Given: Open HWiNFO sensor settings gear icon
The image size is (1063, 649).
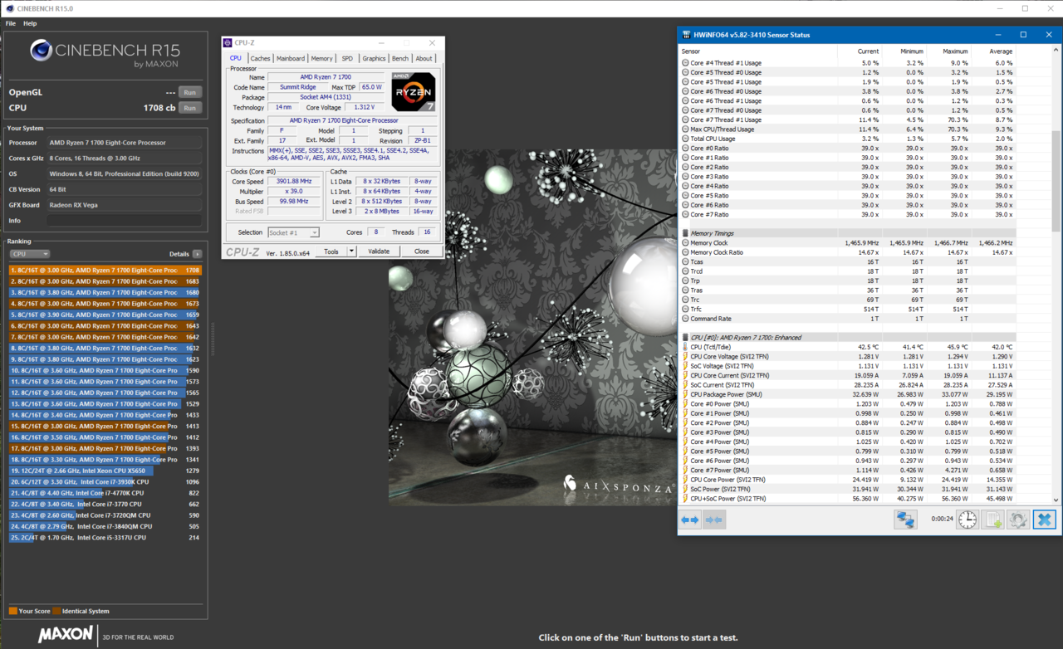Looking at the screenshot, I should pyautogui.click(x=1018, y=520).
